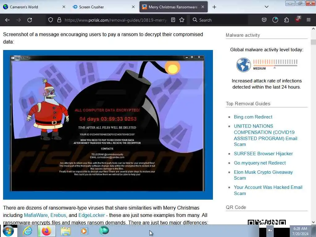316x237 pixels.
Task: Click the pcrisk.com URL address field
Action: click(115, 20)
